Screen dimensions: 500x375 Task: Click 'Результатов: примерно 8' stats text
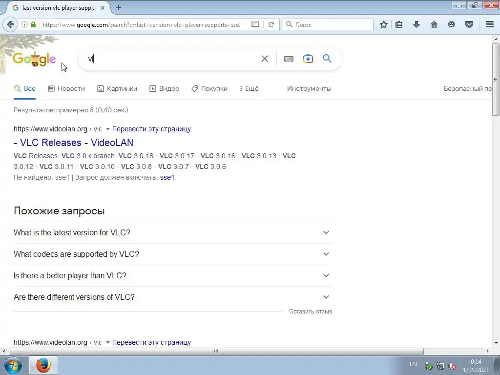pos(71,110)
